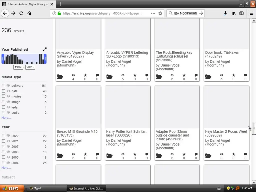Click the EIA MOORHUHN search box
Viewport: 256px width, 192px height.
coord(185,13)
